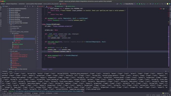This screenshot has height=96, width=171.
Task: Run the TemporalPoolTest configuration
Action: click(x=137, y=4)
